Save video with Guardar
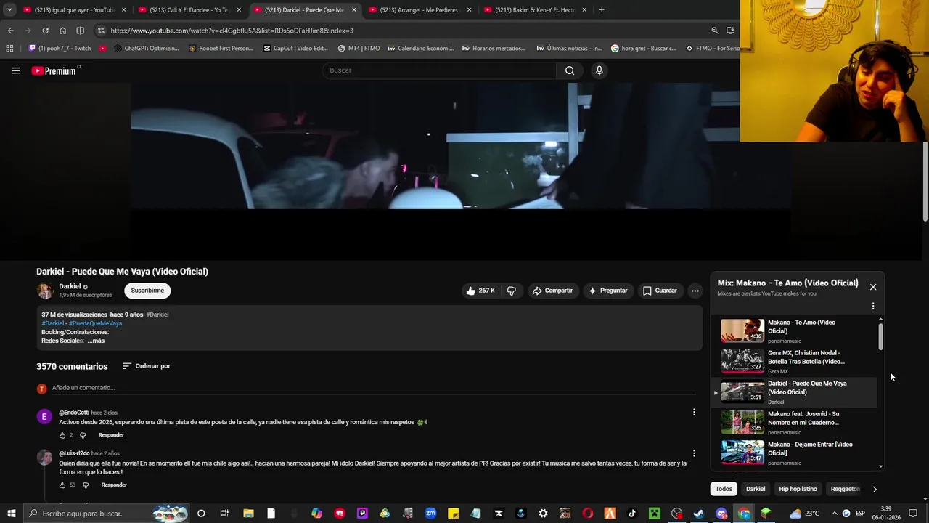Image resolution: width=929 pixels, height=523 pixels. [660, 291]
